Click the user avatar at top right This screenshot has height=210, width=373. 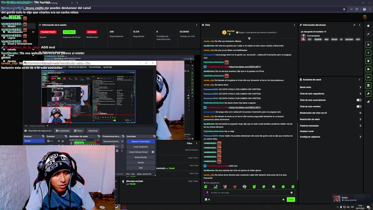365,17
